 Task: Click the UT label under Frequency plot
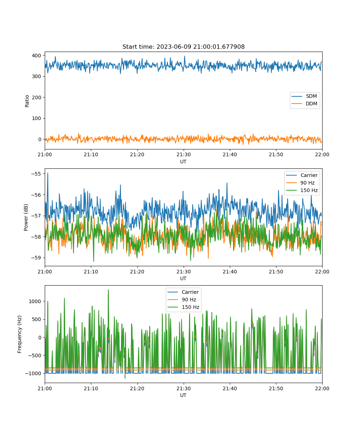point(183,395)
